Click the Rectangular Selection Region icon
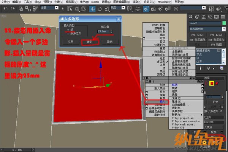 click(x=77, y=9)
